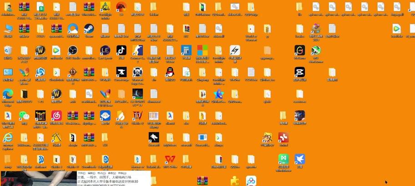This screenshot has width=415, height=186.
Task: Open the Recycle Bin
Action: point(8,50)
